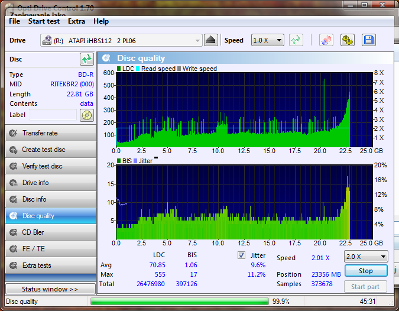
Task: Click the Length value 22.81 GB
Action: click(x=80, y=94)
